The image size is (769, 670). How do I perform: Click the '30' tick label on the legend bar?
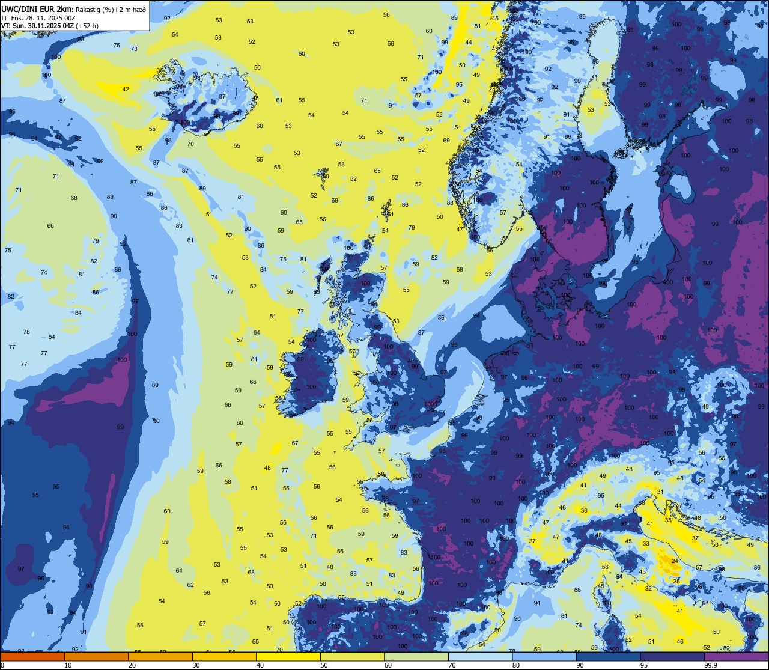click(196, 665)
